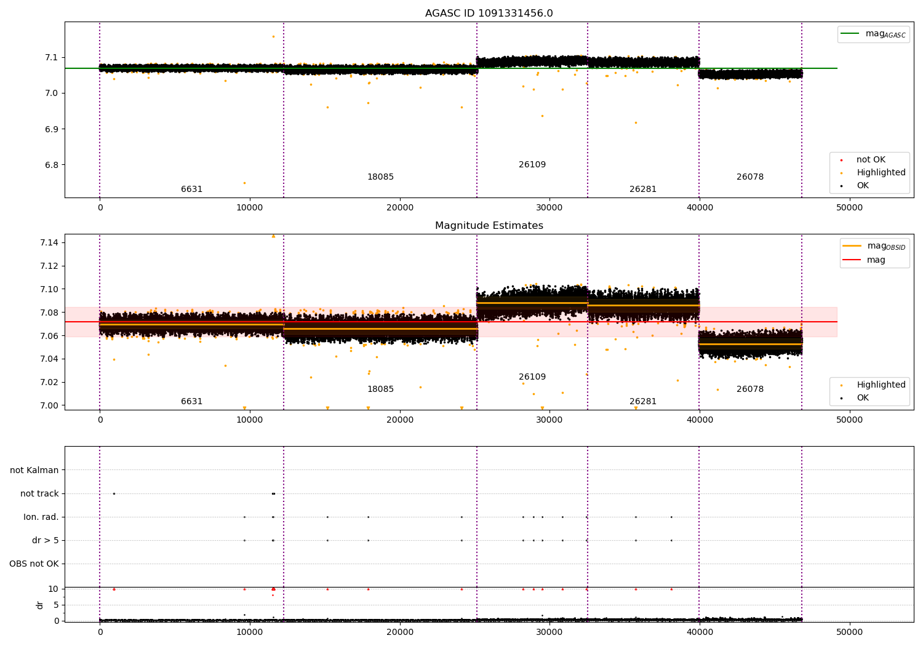Click the obsid label 26078 in the top plot
This screenshot has height=646, width=923.
tap(750, 177)
